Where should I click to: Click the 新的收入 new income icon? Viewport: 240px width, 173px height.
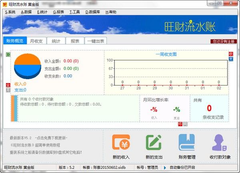tap(121, 142)
